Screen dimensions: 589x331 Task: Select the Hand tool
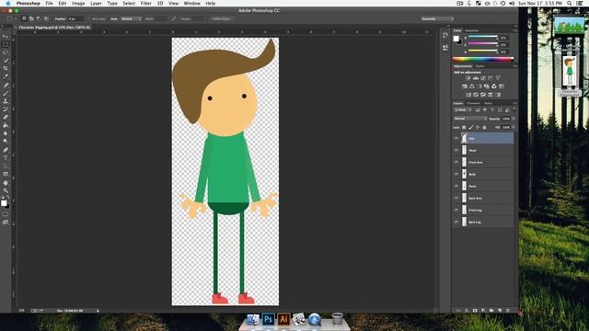tap(6, 183)
